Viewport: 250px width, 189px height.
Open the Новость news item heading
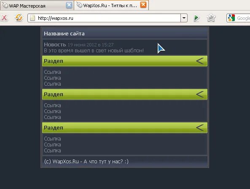coord(55,44)
